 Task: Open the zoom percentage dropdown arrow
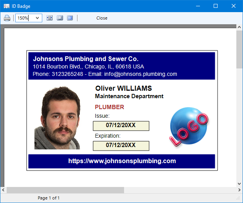point(37,18)
